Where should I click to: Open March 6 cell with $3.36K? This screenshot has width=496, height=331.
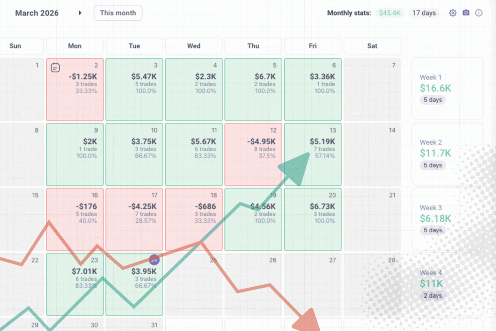coord(313,90)
